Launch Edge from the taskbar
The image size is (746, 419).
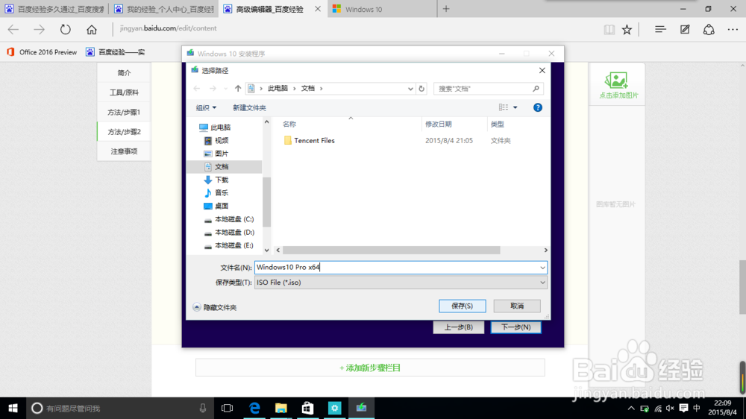(254, 408)
